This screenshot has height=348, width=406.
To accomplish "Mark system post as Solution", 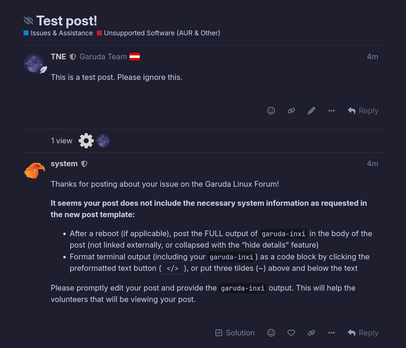I will point(235,333).
